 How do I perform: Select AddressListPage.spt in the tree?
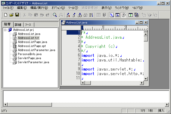[x=32, y=46]
